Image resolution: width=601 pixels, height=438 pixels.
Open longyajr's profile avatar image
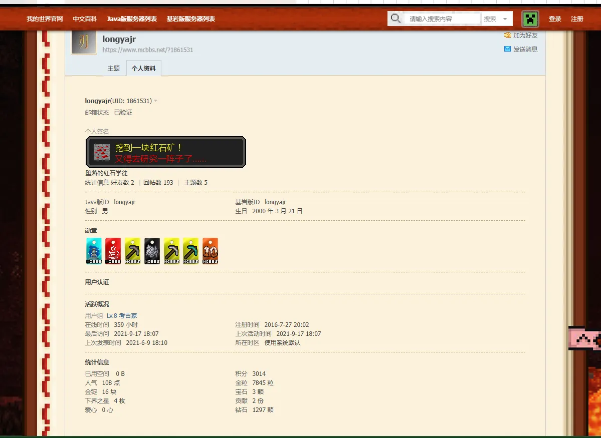click(84, 42)
